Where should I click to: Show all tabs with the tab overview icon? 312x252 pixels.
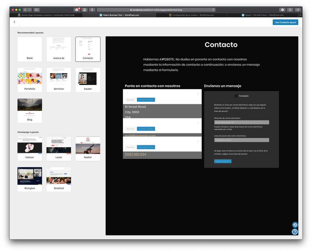(298, 9)
